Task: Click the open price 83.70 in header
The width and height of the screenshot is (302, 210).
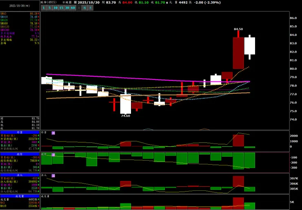Action: (x=111, y=2)
